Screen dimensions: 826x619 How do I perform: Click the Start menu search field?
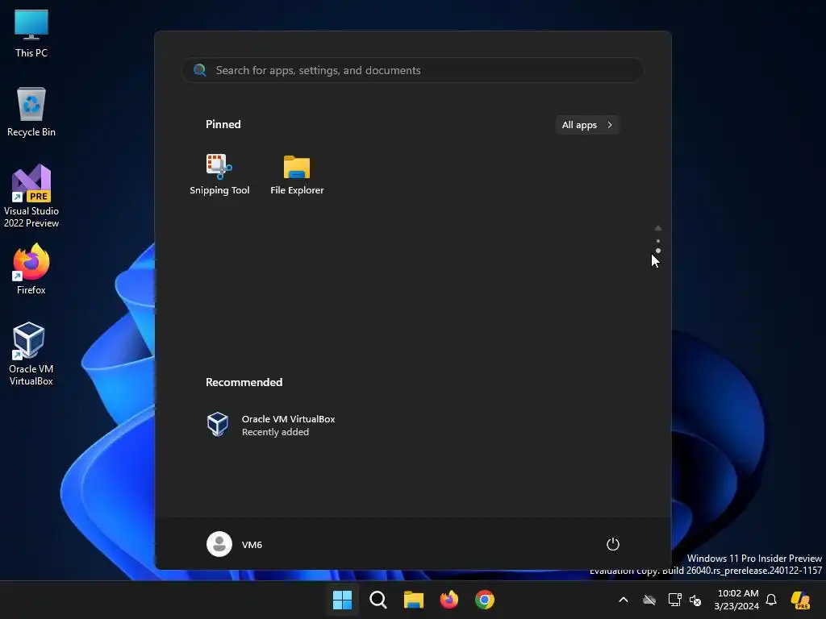point(412,70)
